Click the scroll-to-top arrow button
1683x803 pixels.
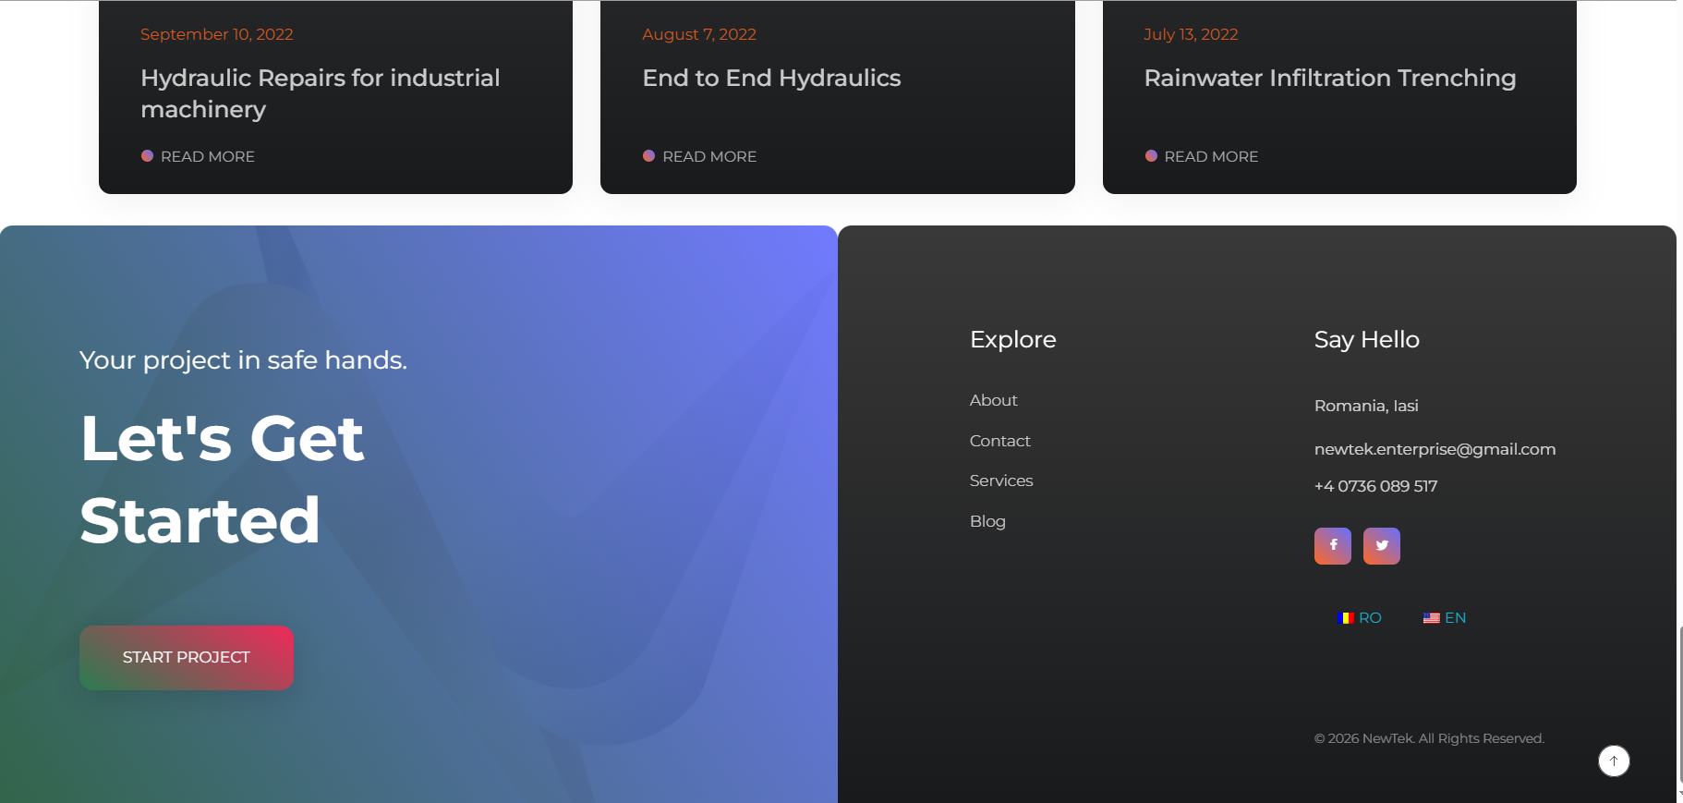click(x=1613, y=761)
